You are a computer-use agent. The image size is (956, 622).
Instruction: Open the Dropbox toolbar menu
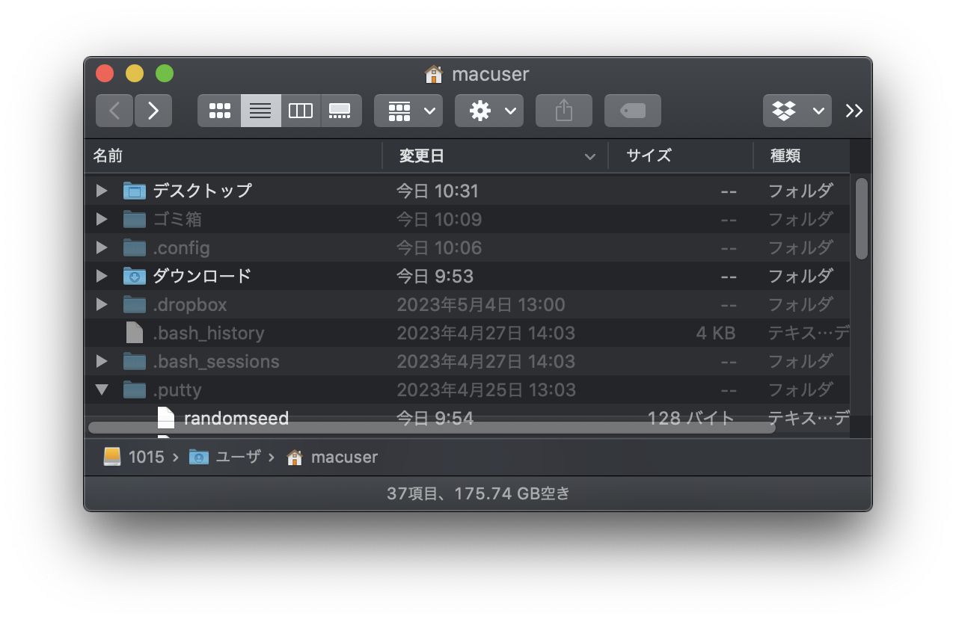click(x=796, y=110)
